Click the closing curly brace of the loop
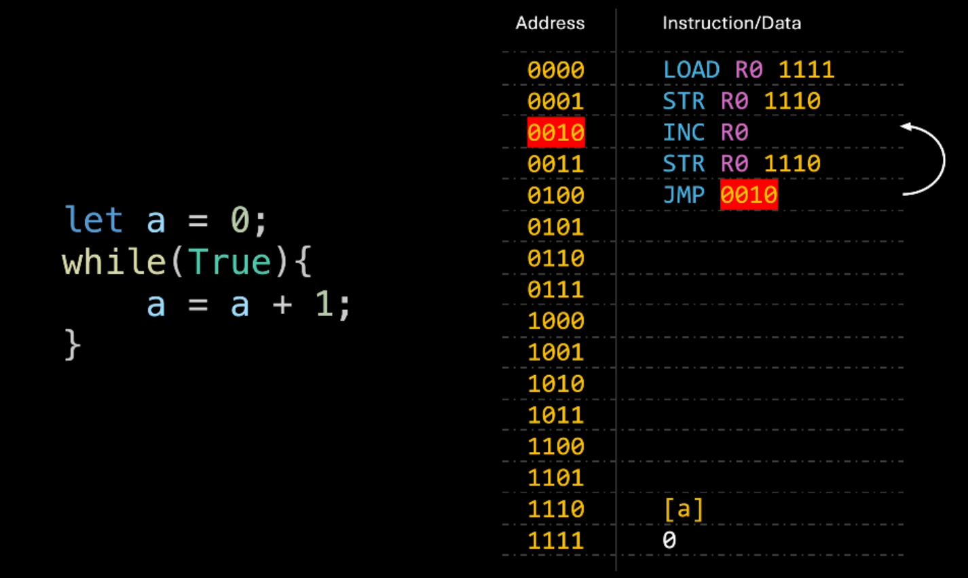 (x=72, y=345)
